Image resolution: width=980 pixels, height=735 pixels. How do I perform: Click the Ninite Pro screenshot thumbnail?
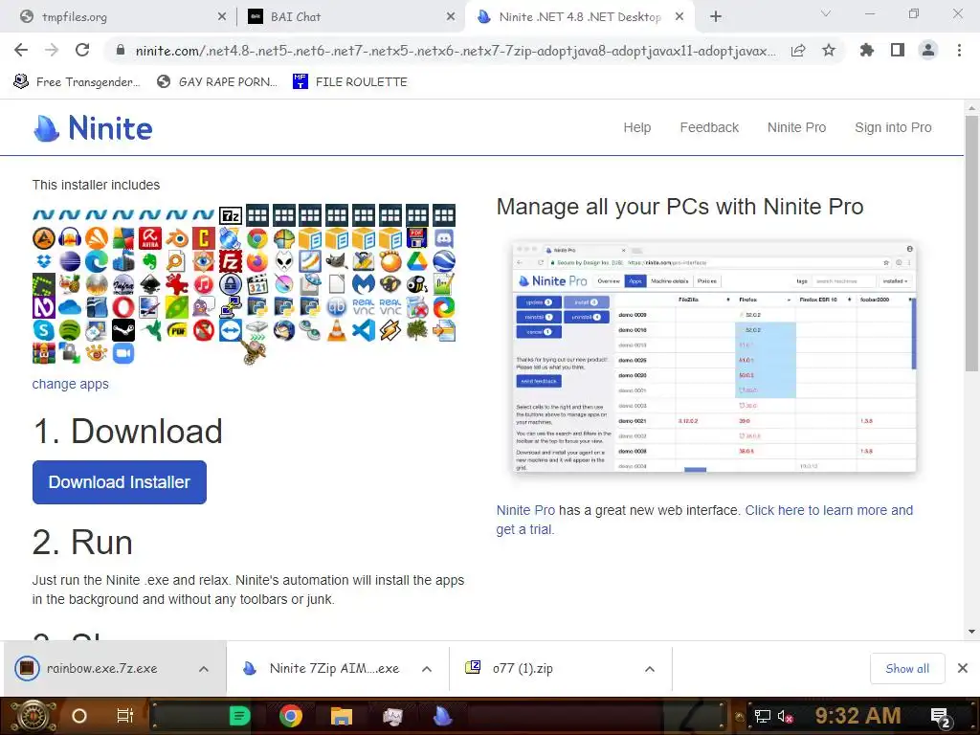(714, 357)
